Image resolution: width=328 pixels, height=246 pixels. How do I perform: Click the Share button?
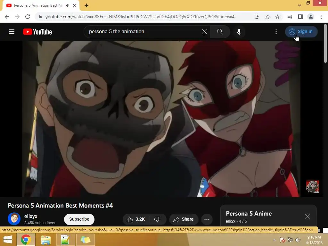184,219
